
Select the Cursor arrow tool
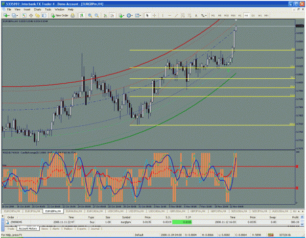coord(147,15)
